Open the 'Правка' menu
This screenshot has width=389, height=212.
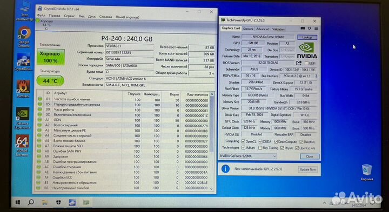pos(55,16)
